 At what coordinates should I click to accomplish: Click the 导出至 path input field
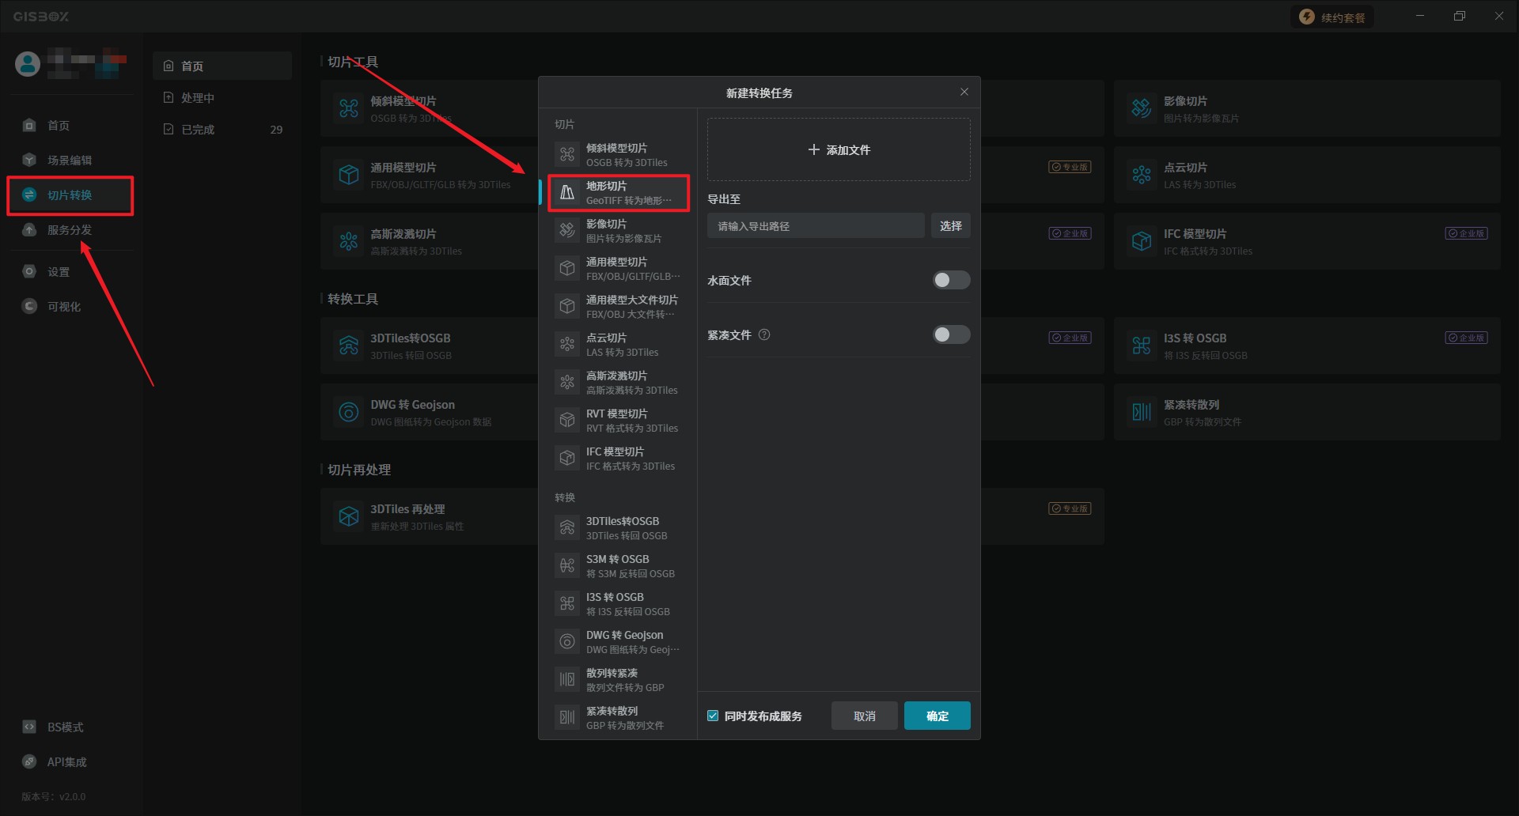(x=815, y=226)
